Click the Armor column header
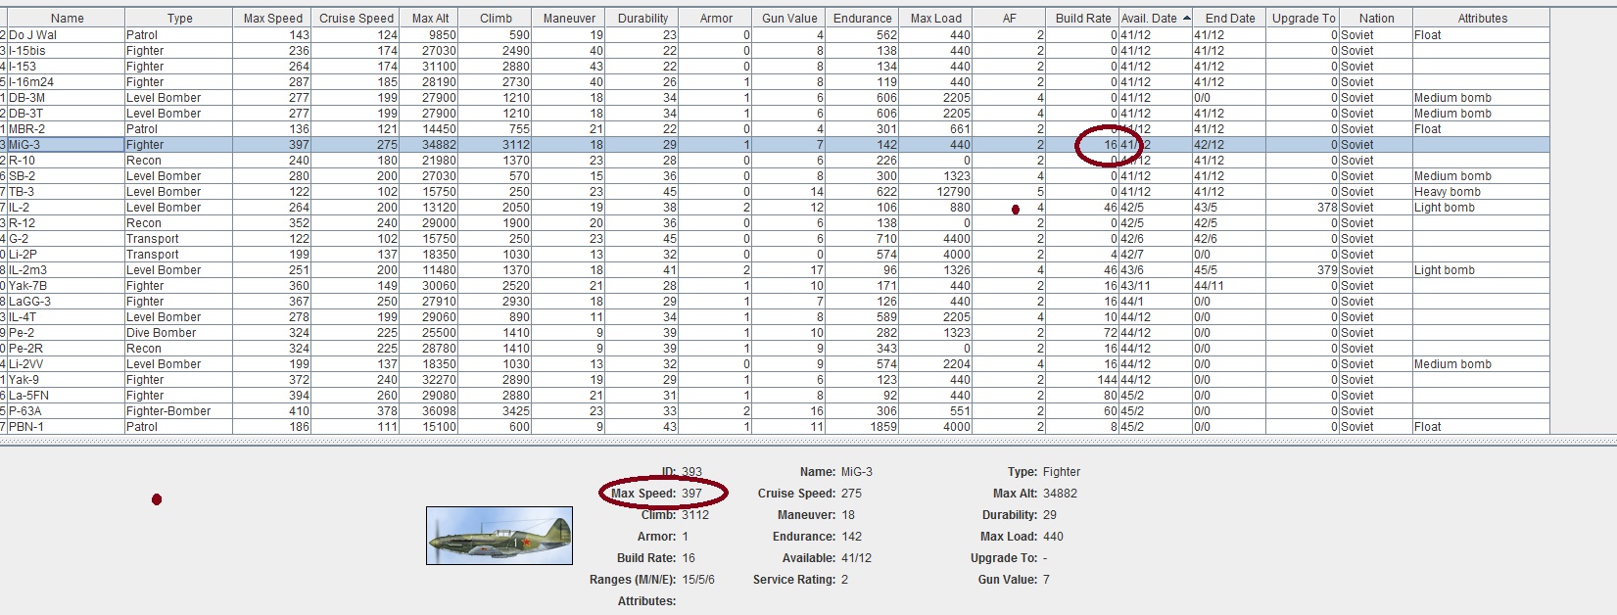Viewport: 1617px width, 615px height. [716, 18]
